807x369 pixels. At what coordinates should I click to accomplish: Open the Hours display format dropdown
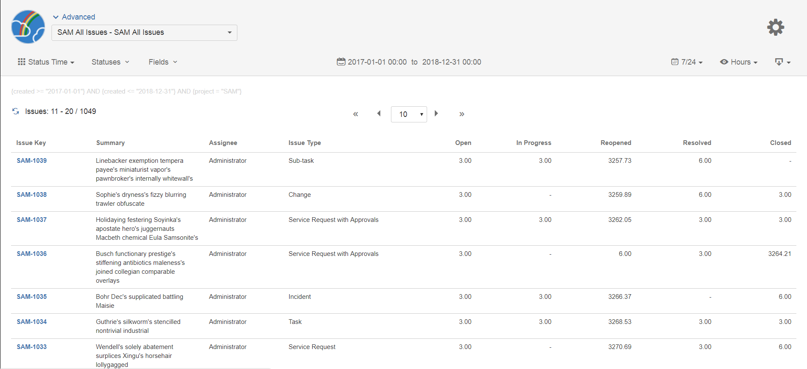(739, 62)
